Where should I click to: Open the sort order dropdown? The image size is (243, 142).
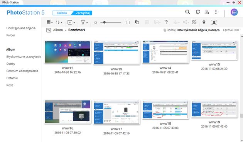tap(59, 22)
